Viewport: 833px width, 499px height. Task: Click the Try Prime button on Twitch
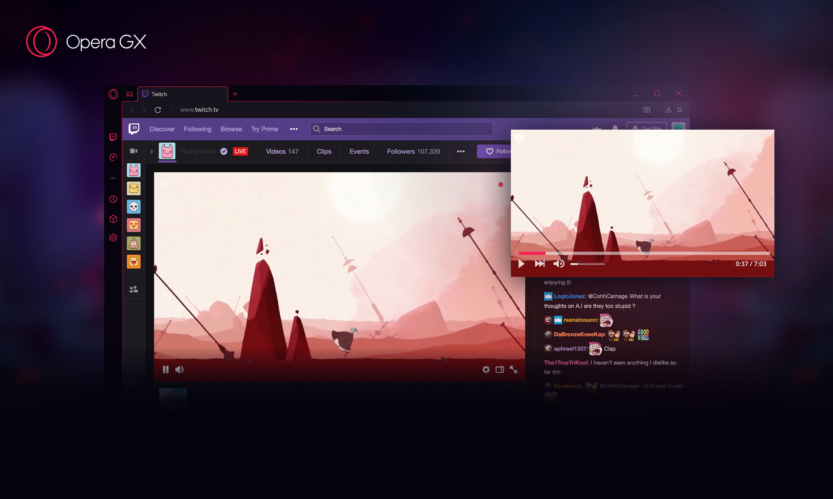pos(264,128)
